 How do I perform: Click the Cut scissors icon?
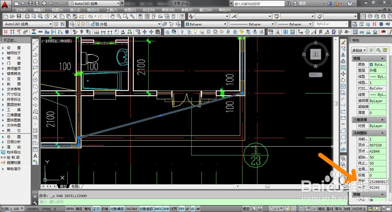(x=55, y=16)
